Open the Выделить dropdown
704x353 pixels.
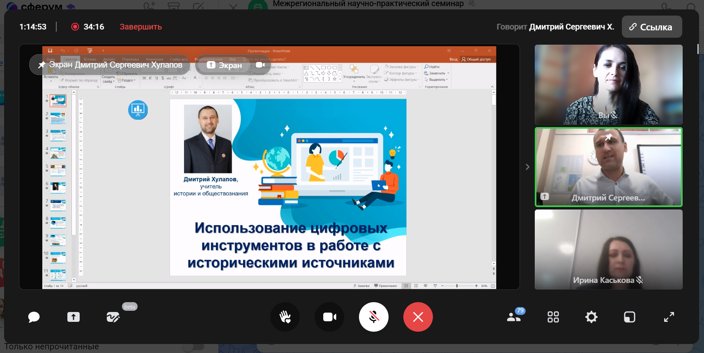tap(436, 80)
